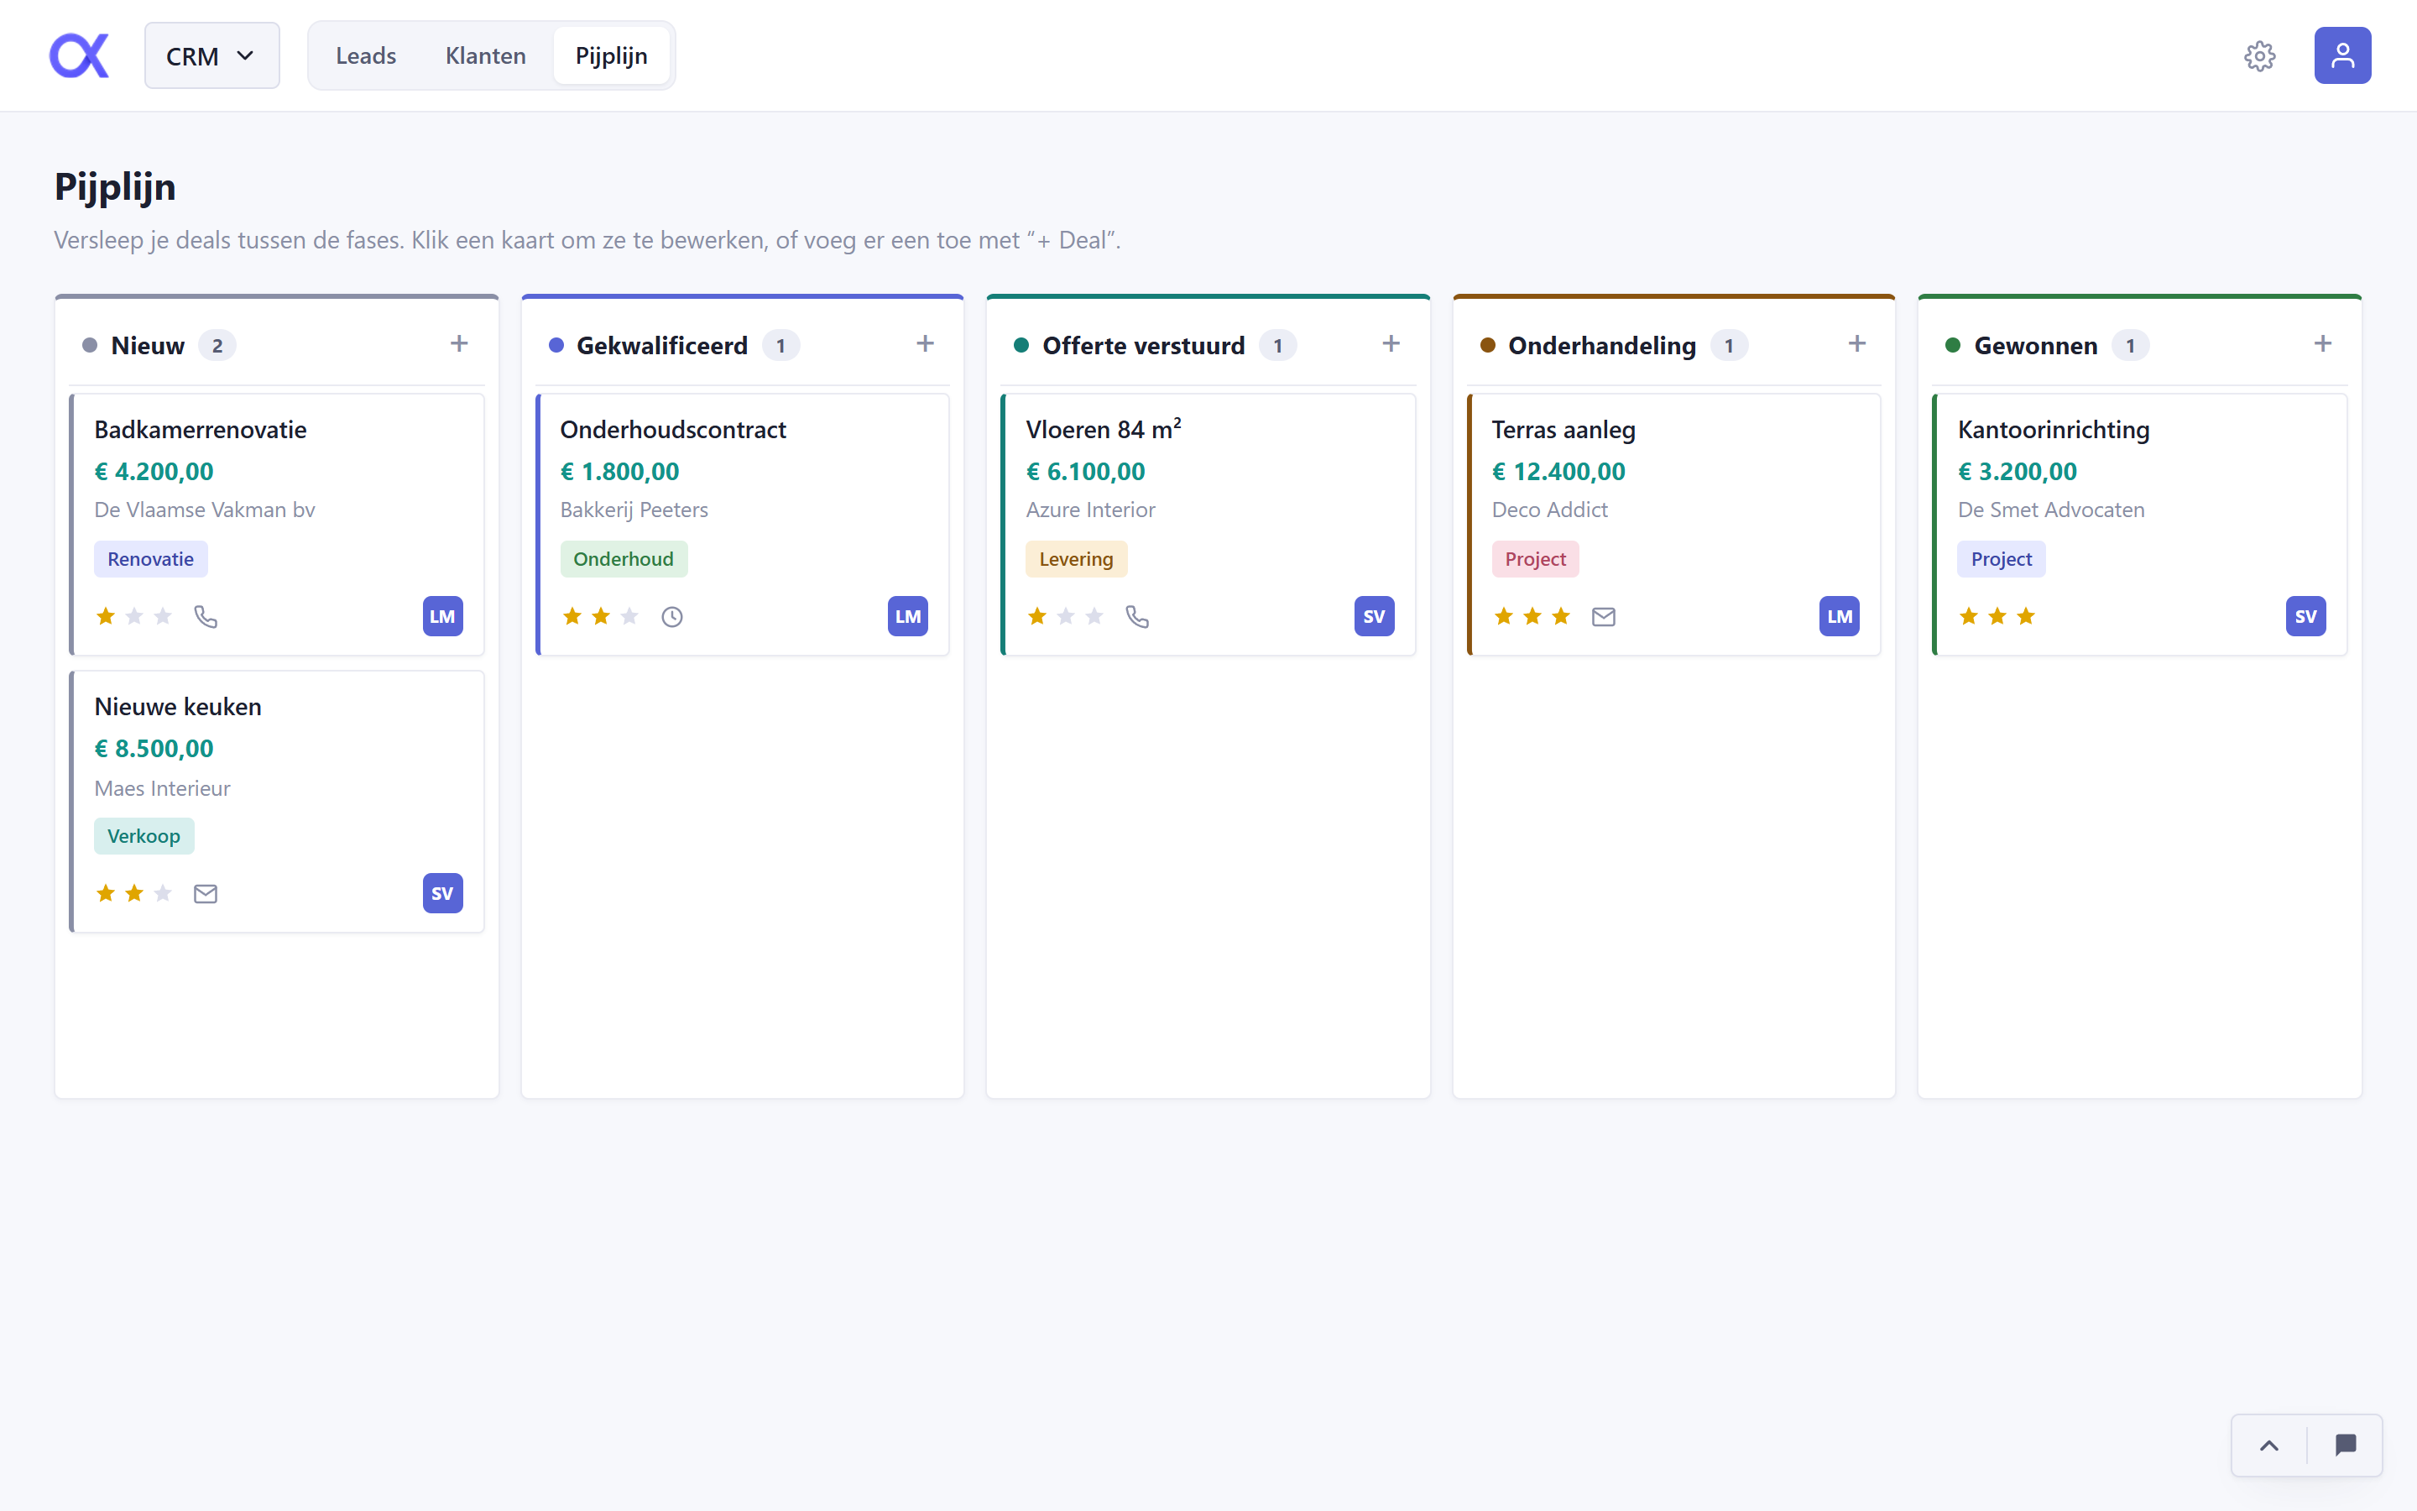Screen dimensions: 2417x1511
Task: Click the mail icon on Terras aanleg card
Action: [1604, 617]
